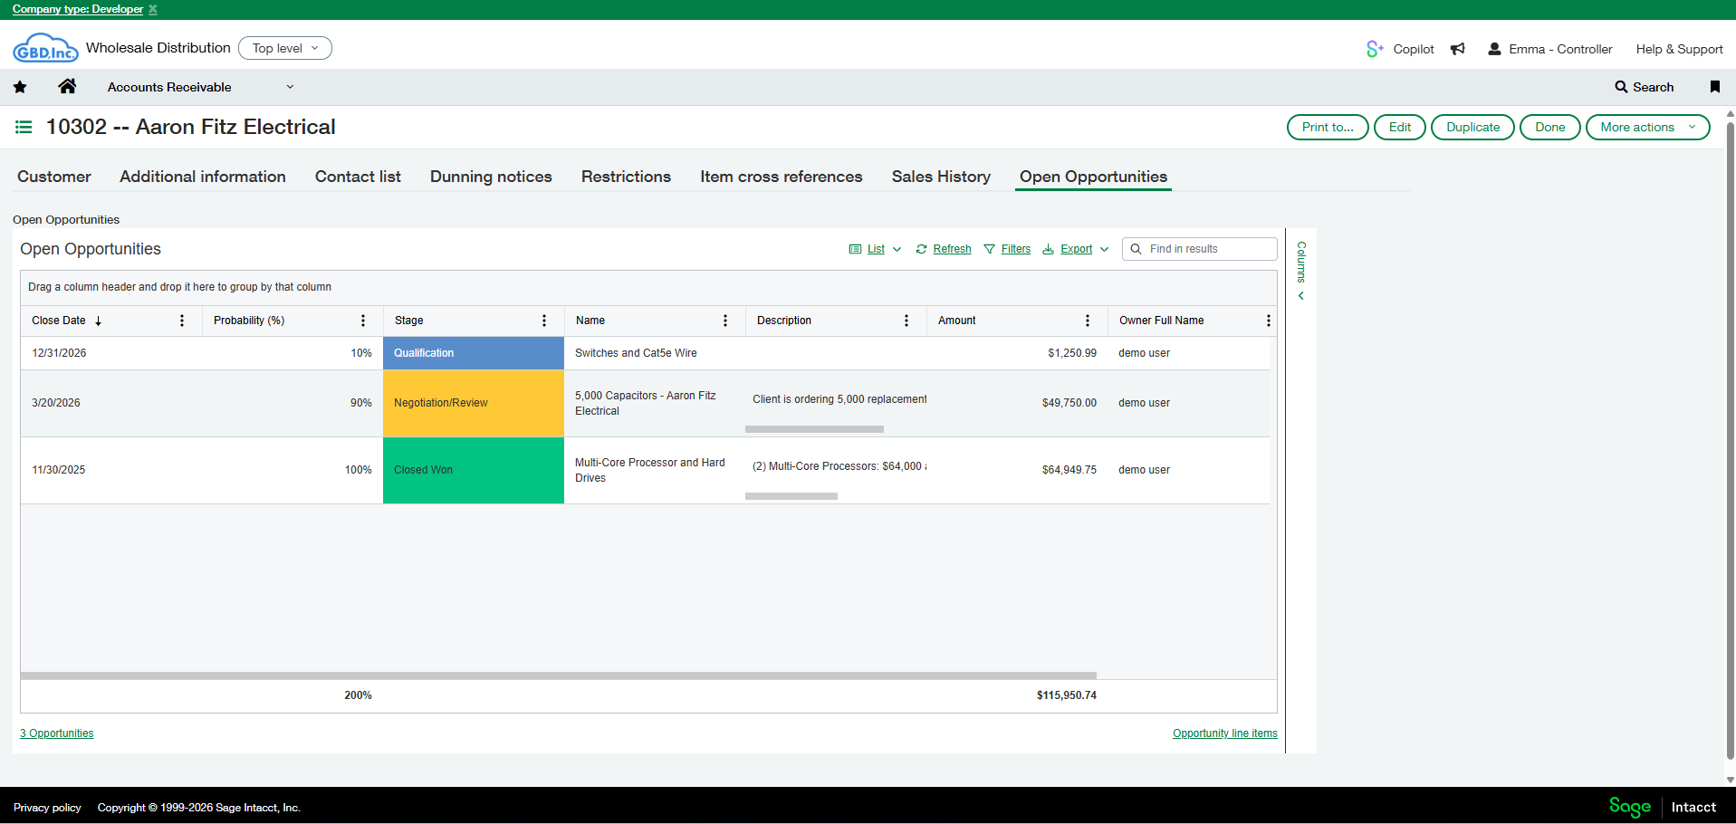The width and height of the screenshot is (1736, 824).
Task: Open the Stage column options menu
Action: pos(544,321)
